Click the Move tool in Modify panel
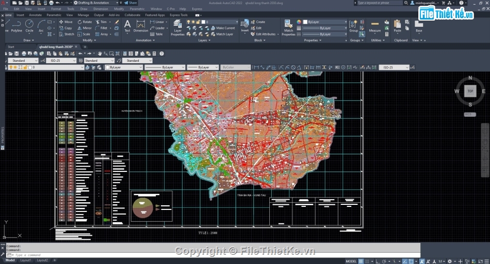490x264 pixels. 66,22
